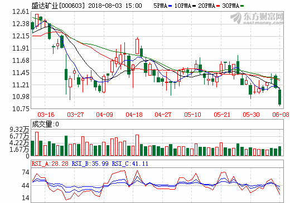Click the 20PMA legend label
This screenshot has width=290, height=203.
click(206, 6)
